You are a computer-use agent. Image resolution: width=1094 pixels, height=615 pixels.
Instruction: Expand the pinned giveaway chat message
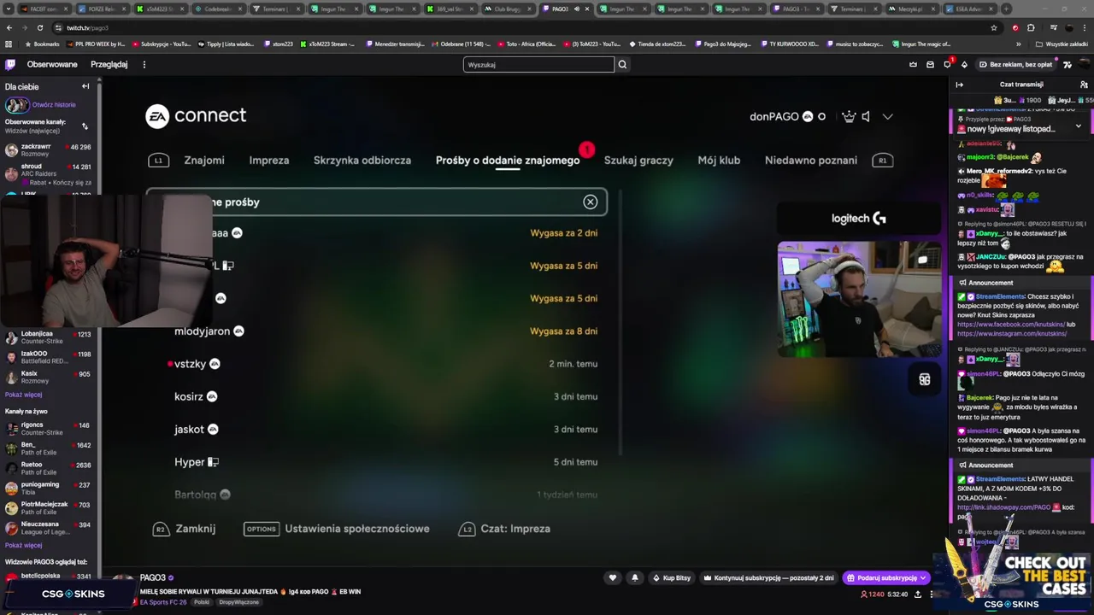(x=1078, y=126)
